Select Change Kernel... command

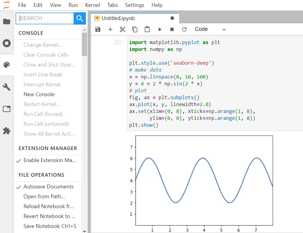(x=47, y=45)
